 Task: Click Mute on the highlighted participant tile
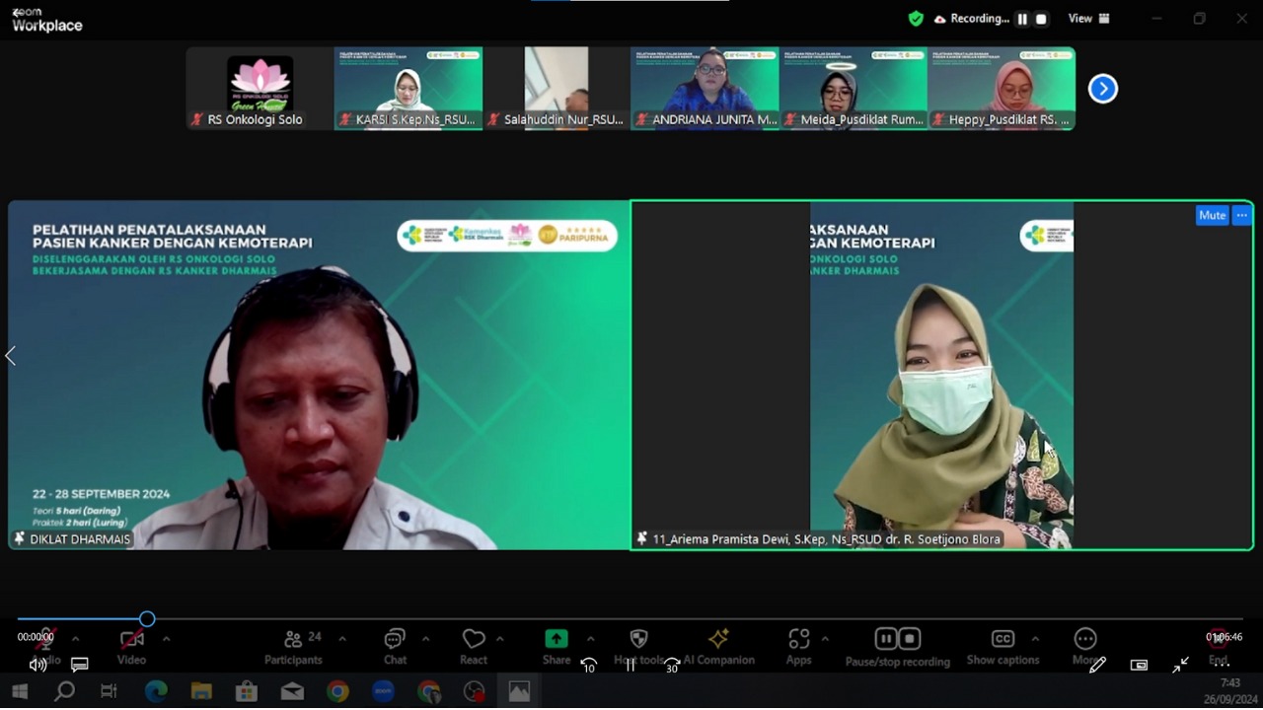1212,215
